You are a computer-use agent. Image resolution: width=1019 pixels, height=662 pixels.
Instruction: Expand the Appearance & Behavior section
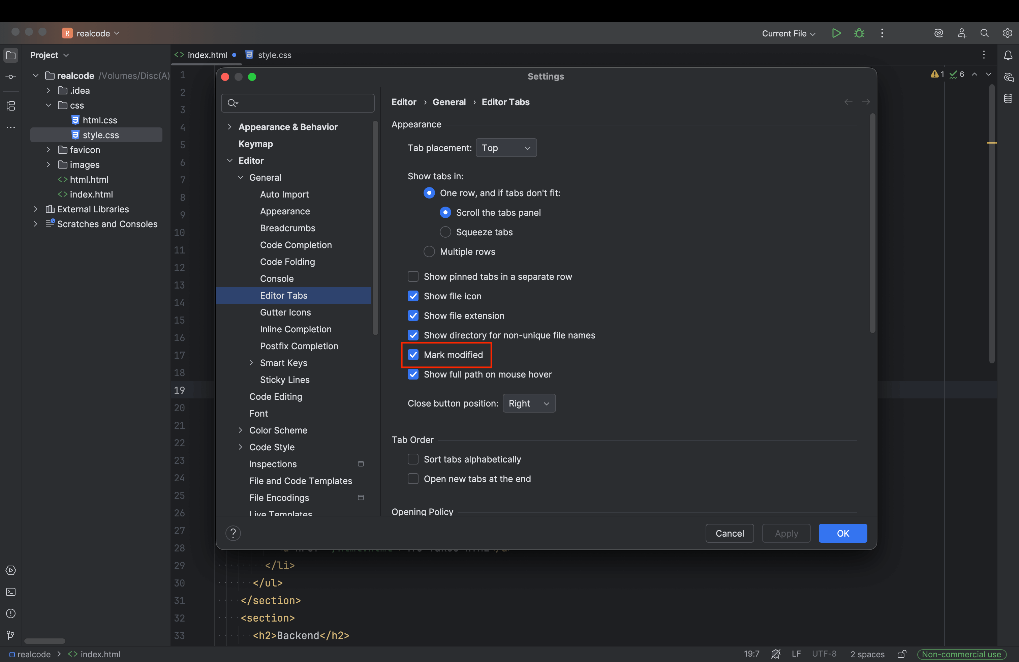point(230,127)
